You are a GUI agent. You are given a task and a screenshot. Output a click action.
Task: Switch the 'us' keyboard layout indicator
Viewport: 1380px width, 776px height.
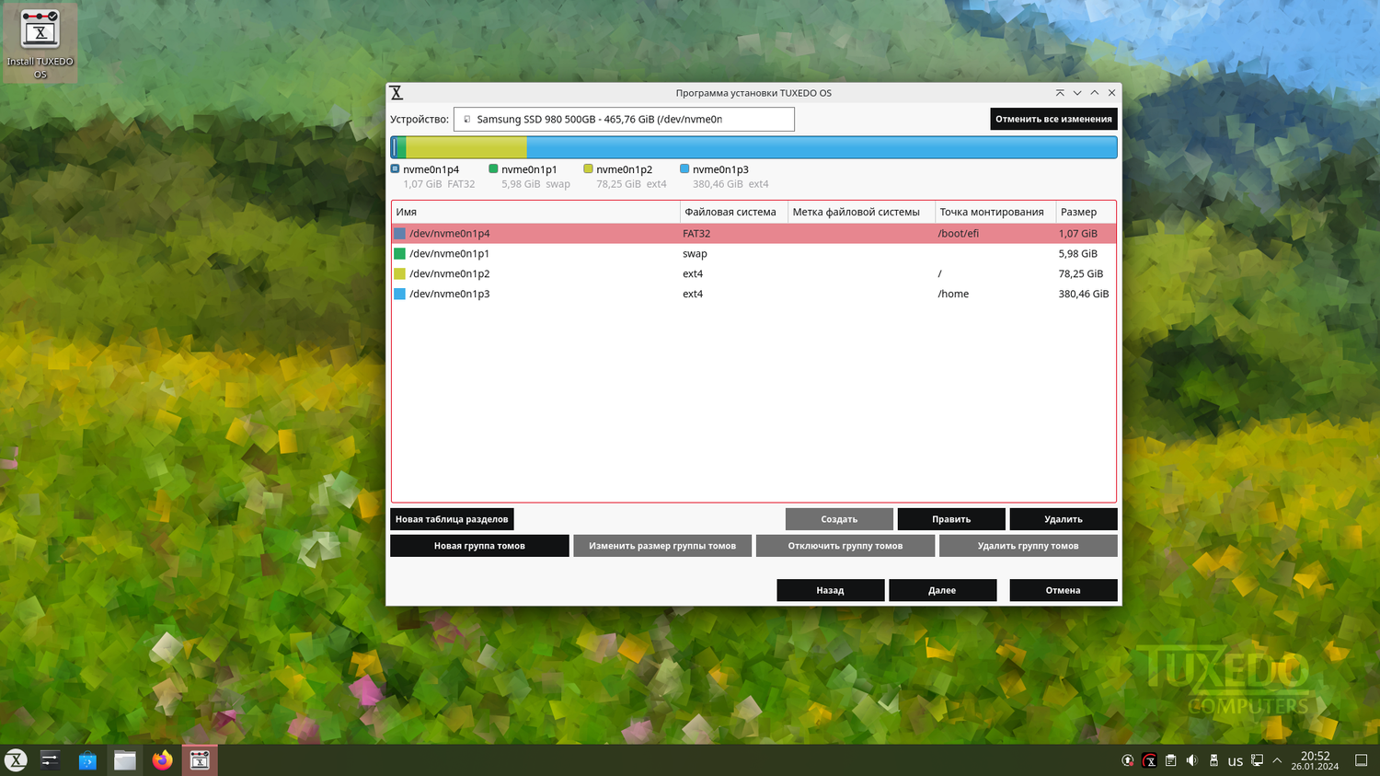tap(1236, 761)
